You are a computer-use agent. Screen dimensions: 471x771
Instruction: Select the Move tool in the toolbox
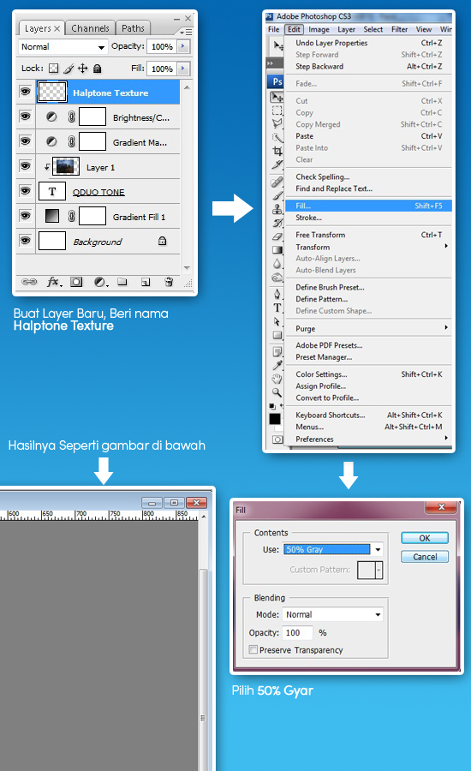[x=277, y=98]
